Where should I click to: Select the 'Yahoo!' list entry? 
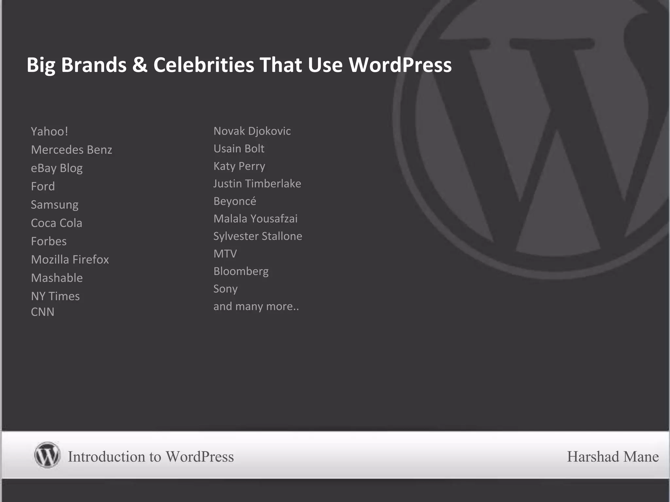point(49,131)
